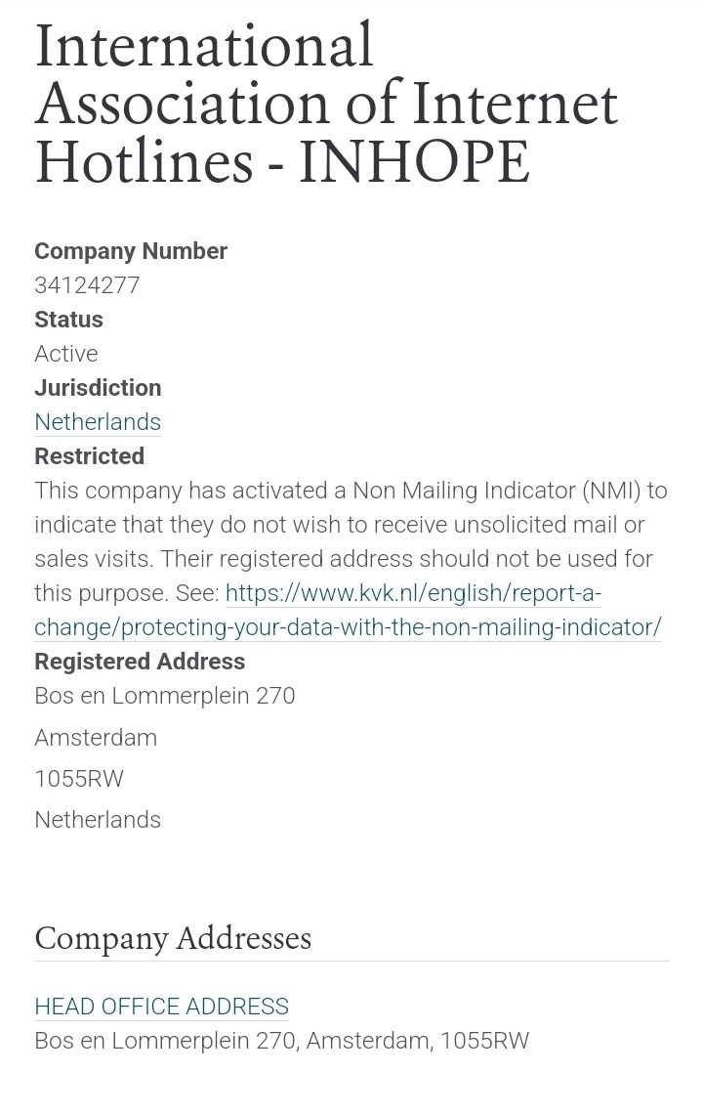Click the plain Netherlands text below the postcode
703x1115 pixels.
(98, 820)
